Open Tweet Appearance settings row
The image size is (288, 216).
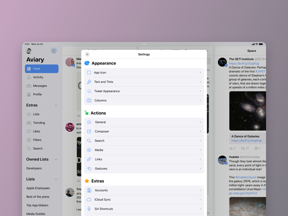pyautogui.click(x=144, y=91)
